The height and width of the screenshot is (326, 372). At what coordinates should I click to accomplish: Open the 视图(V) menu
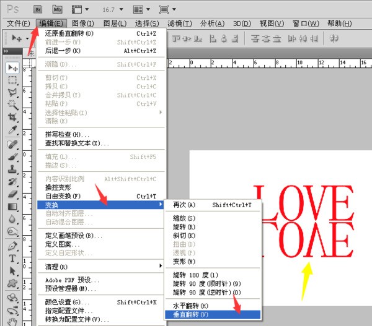point(272,24)
